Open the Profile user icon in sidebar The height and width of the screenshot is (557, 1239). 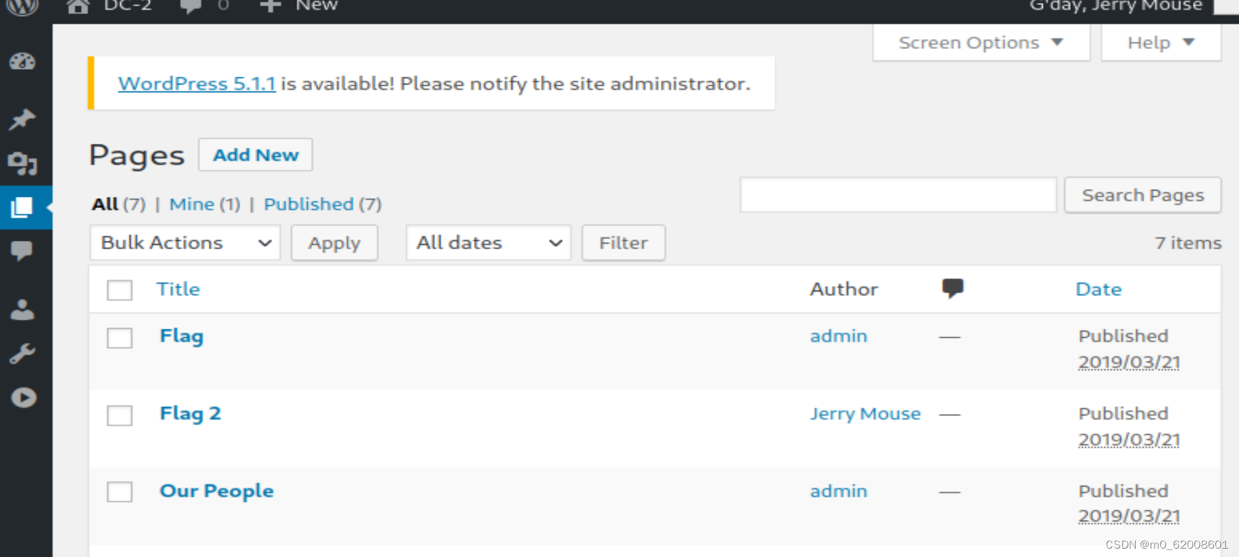coord(22,309)
